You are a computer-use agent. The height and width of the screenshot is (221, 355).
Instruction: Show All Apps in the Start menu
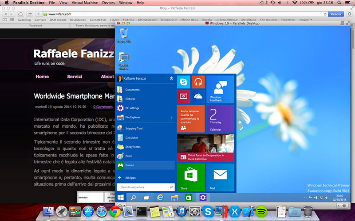point(146,178)
